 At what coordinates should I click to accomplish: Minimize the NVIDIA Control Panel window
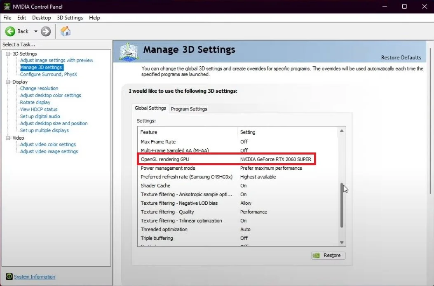[385, 6]
